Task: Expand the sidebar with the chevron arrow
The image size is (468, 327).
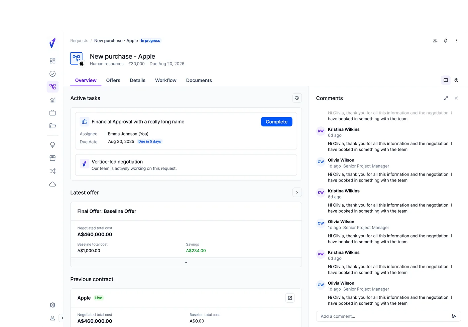Action: pyautogui.click(x=62, y=318)
